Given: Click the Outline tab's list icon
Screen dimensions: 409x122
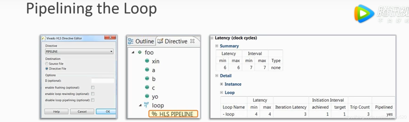Looking at the screenshot, I should point(131,41).
